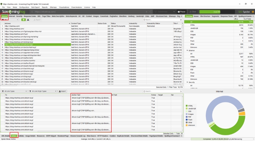Image resolution: width=255 pixels, height=143 pixels.
Task: Open the Image Details bottom tab
Action: (30, 136)
